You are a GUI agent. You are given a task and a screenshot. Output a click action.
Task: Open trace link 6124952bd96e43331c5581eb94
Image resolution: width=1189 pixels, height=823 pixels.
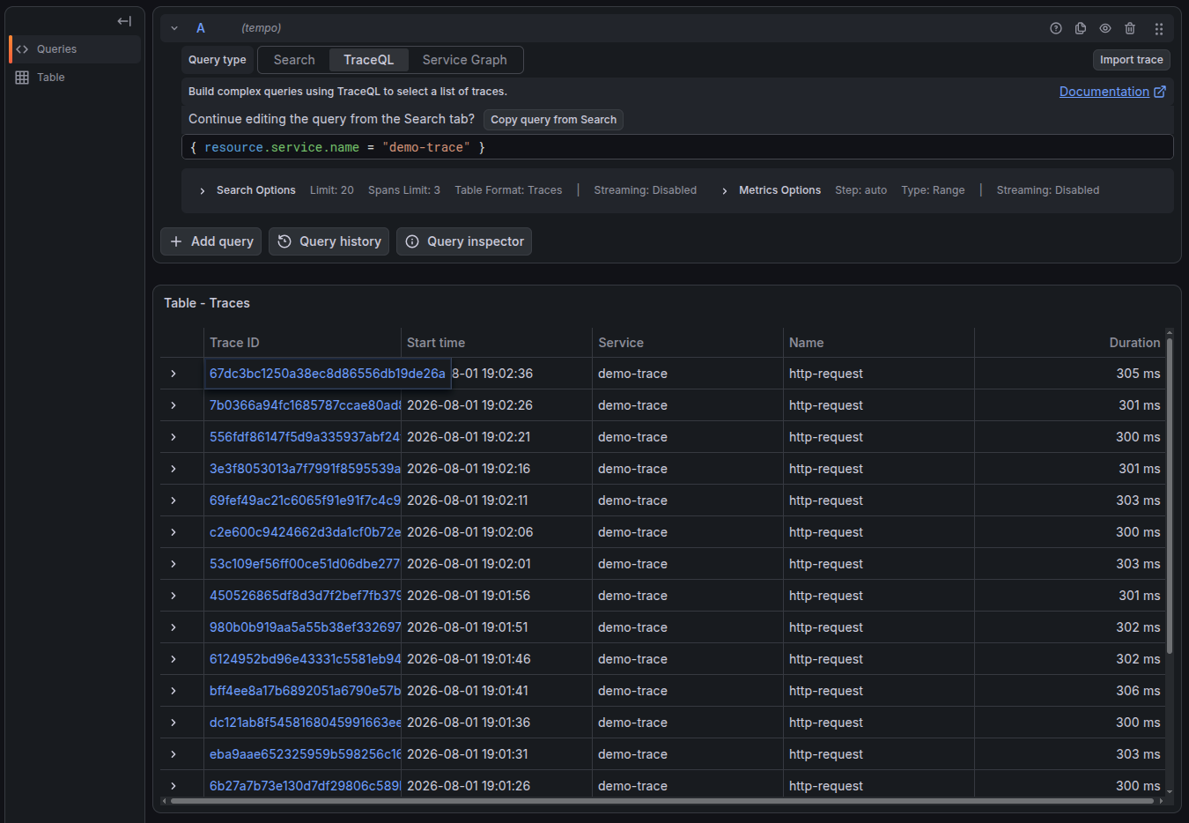point(305,659)
